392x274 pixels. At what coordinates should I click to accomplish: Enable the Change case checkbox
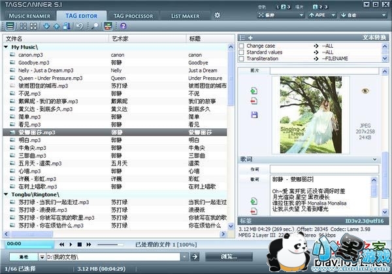pyautogui.click(x=242, y=46)
